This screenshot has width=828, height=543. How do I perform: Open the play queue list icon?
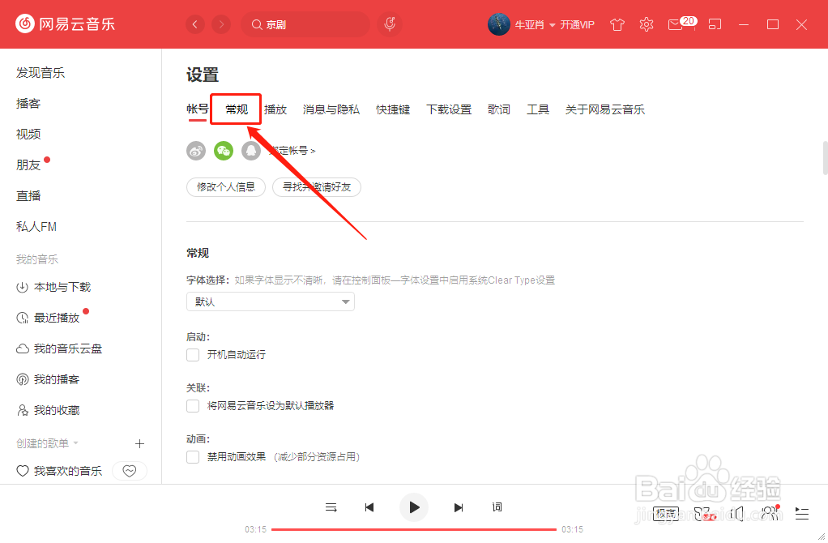tap(801, 514)
